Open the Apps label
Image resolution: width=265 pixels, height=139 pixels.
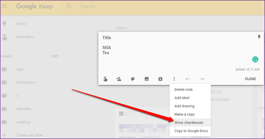(20, 69)
